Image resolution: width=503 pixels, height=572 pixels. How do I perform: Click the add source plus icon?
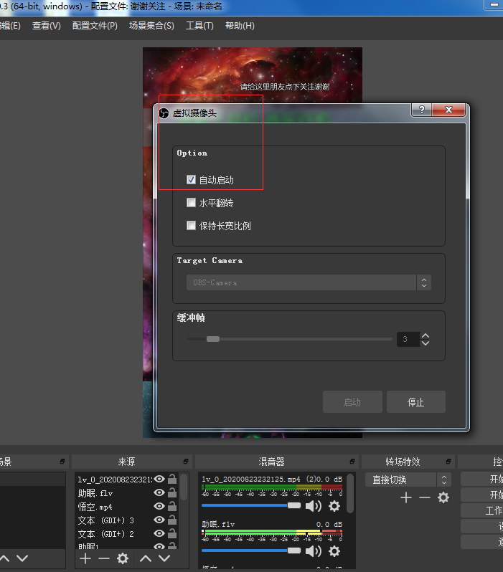point(85,558)
